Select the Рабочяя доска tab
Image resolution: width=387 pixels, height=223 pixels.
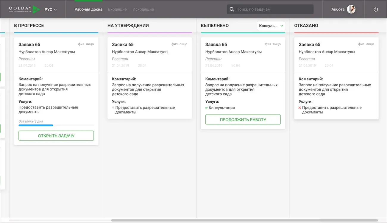click(x=88, y=9)
